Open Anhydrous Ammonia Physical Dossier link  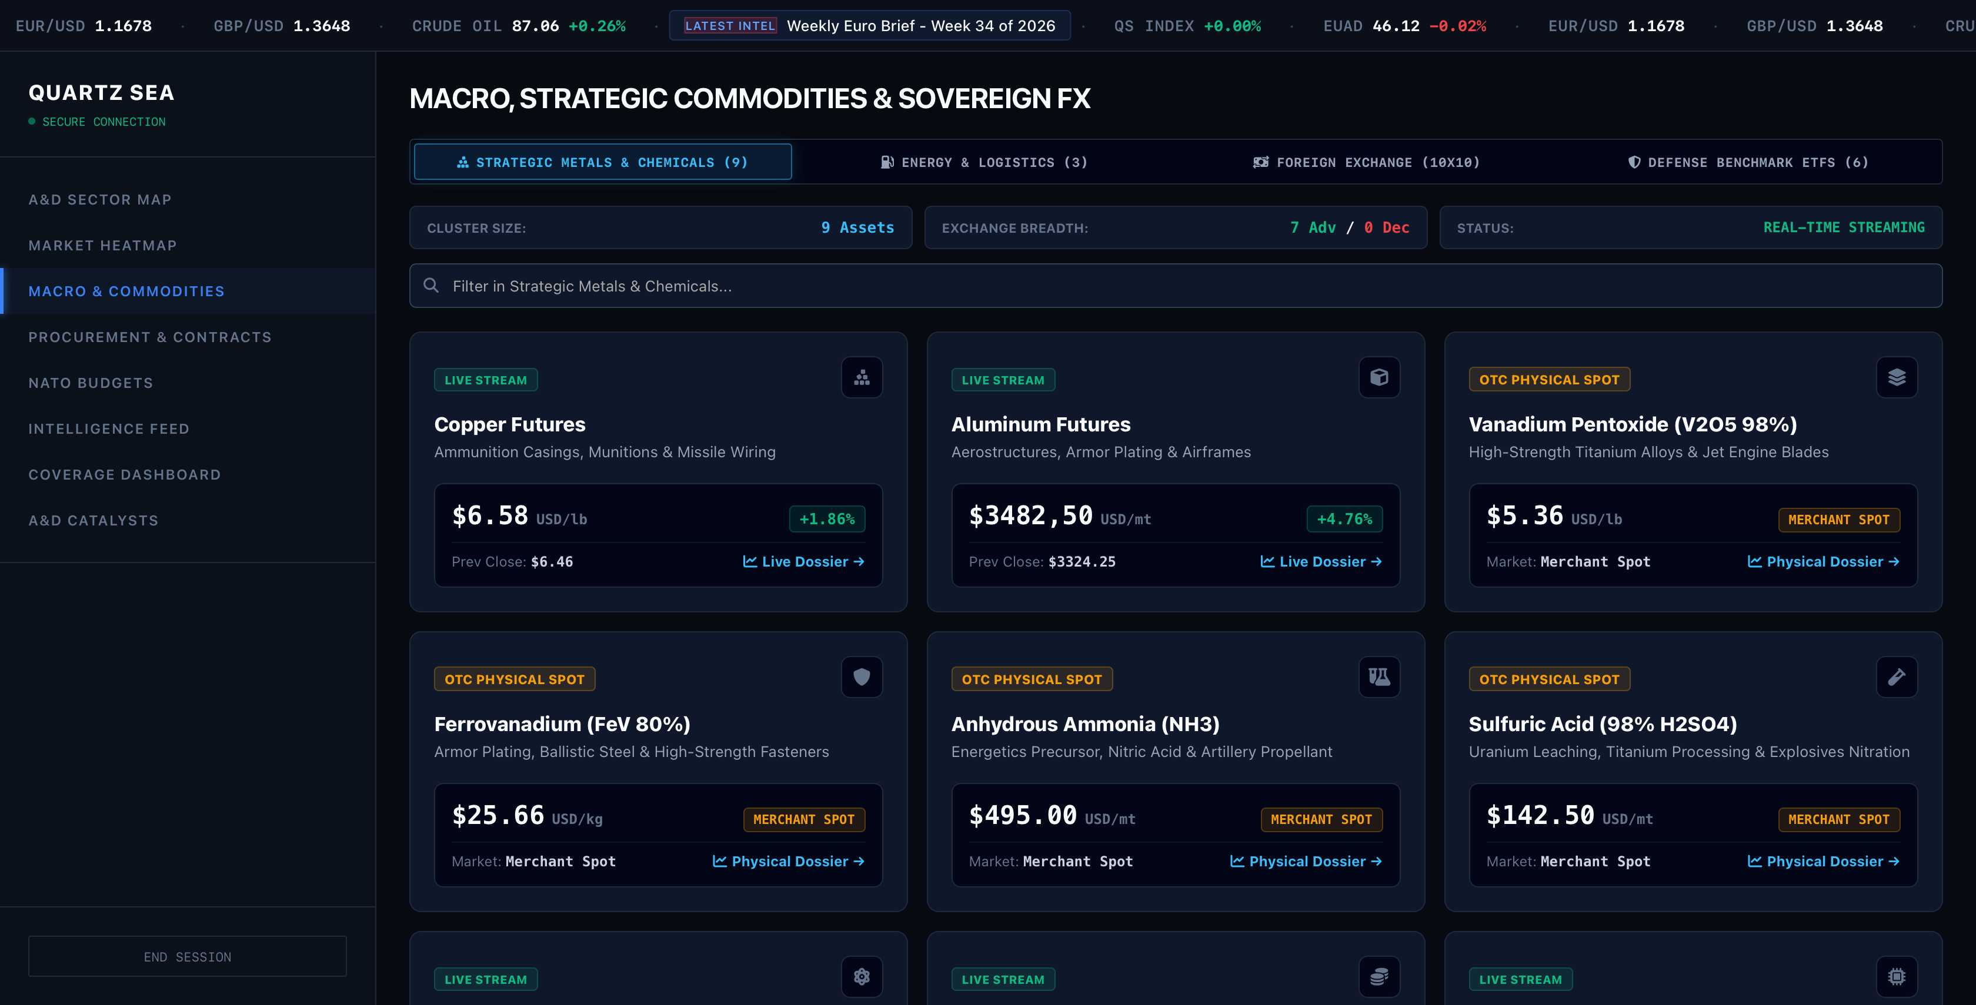tap(1306, 862)
